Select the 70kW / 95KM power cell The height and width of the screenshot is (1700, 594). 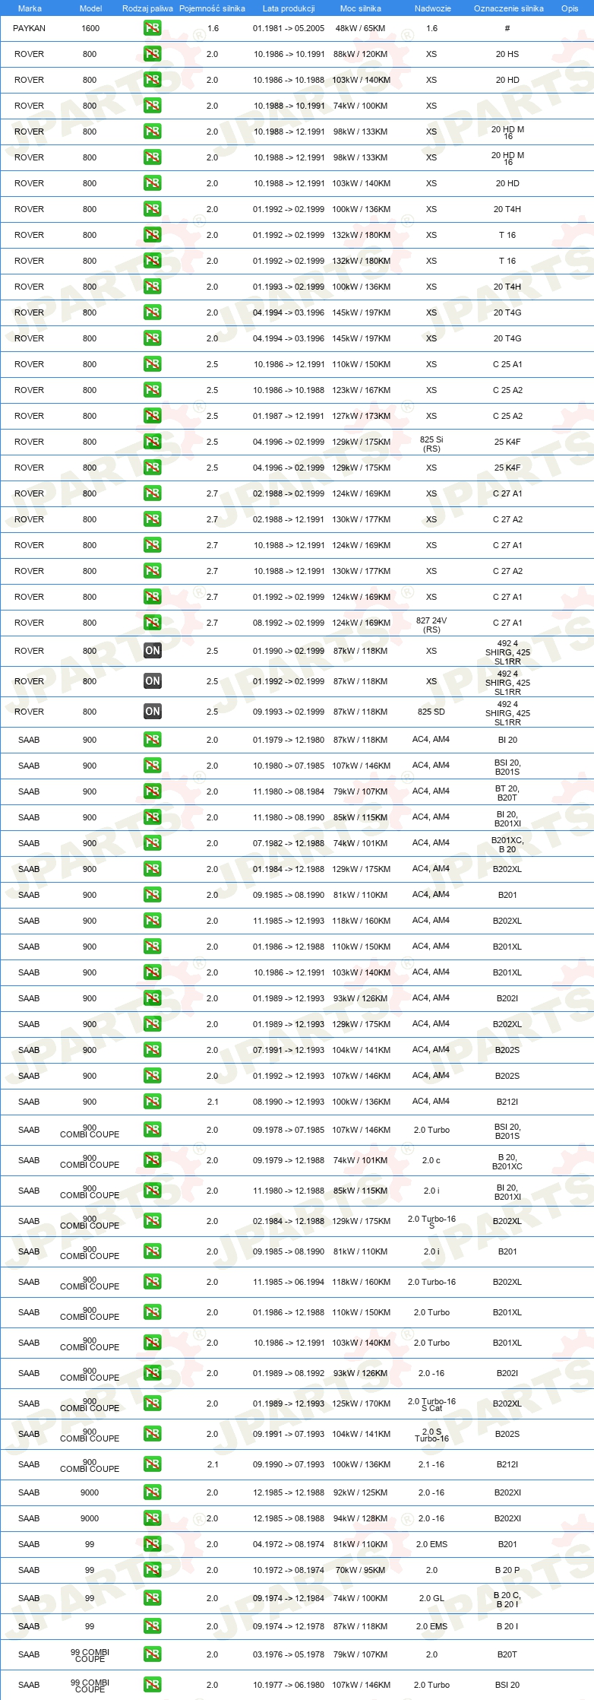point(361,1570)
